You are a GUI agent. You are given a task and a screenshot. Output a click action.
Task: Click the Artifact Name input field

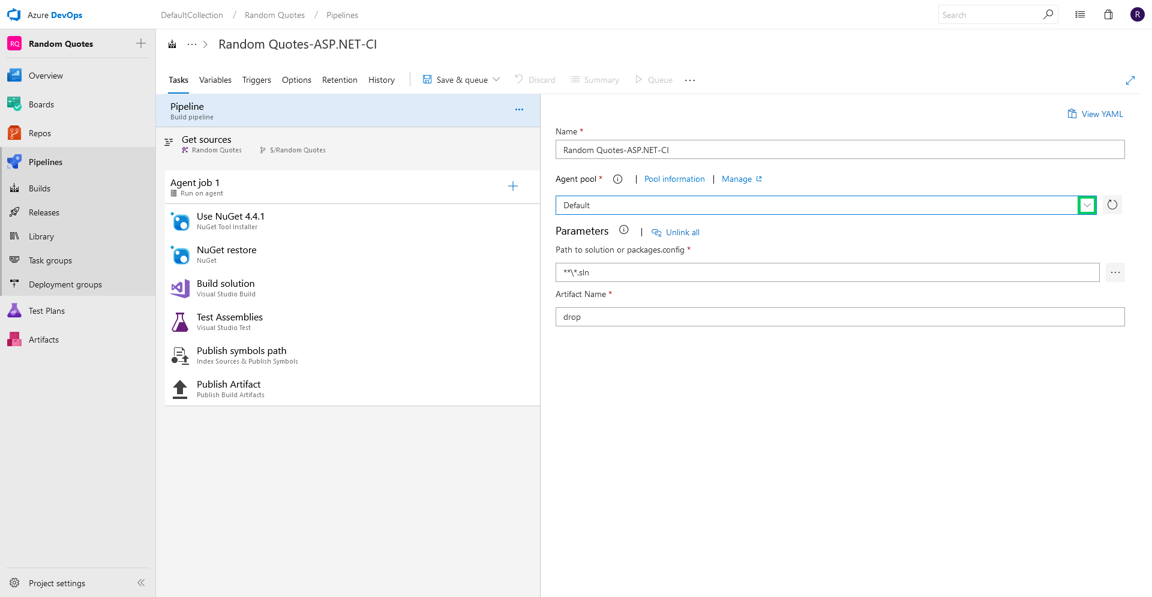click(840, 317)
